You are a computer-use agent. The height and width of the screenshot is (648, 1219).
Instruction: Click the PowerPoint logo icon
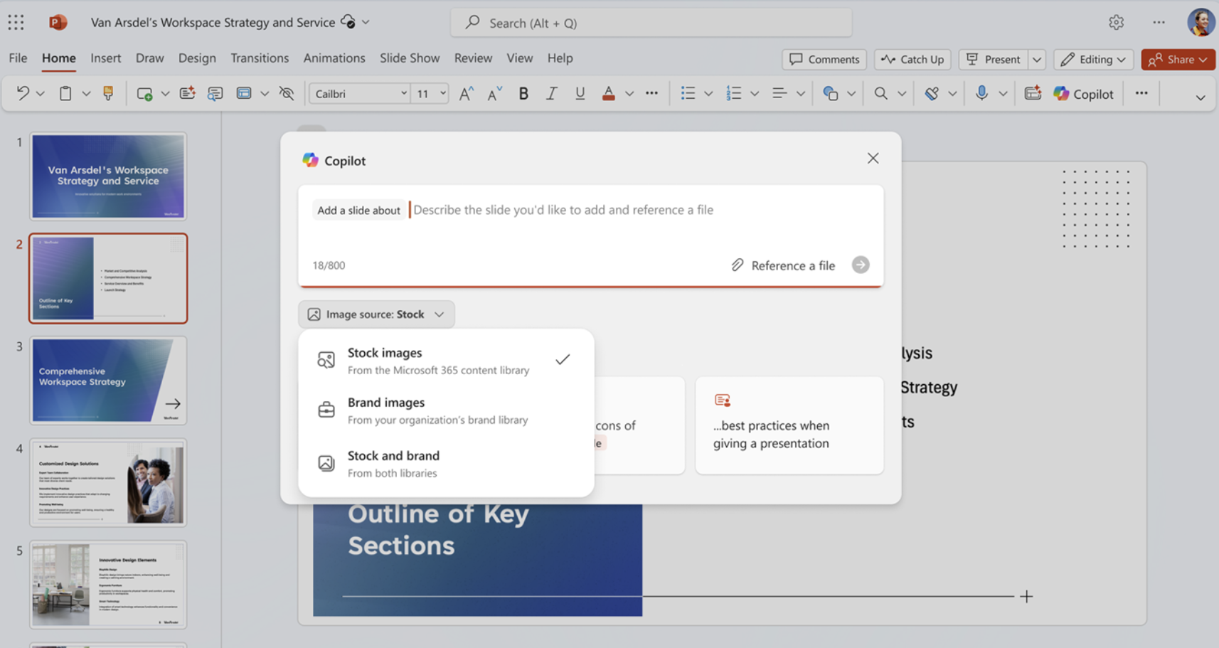[58, 22]
